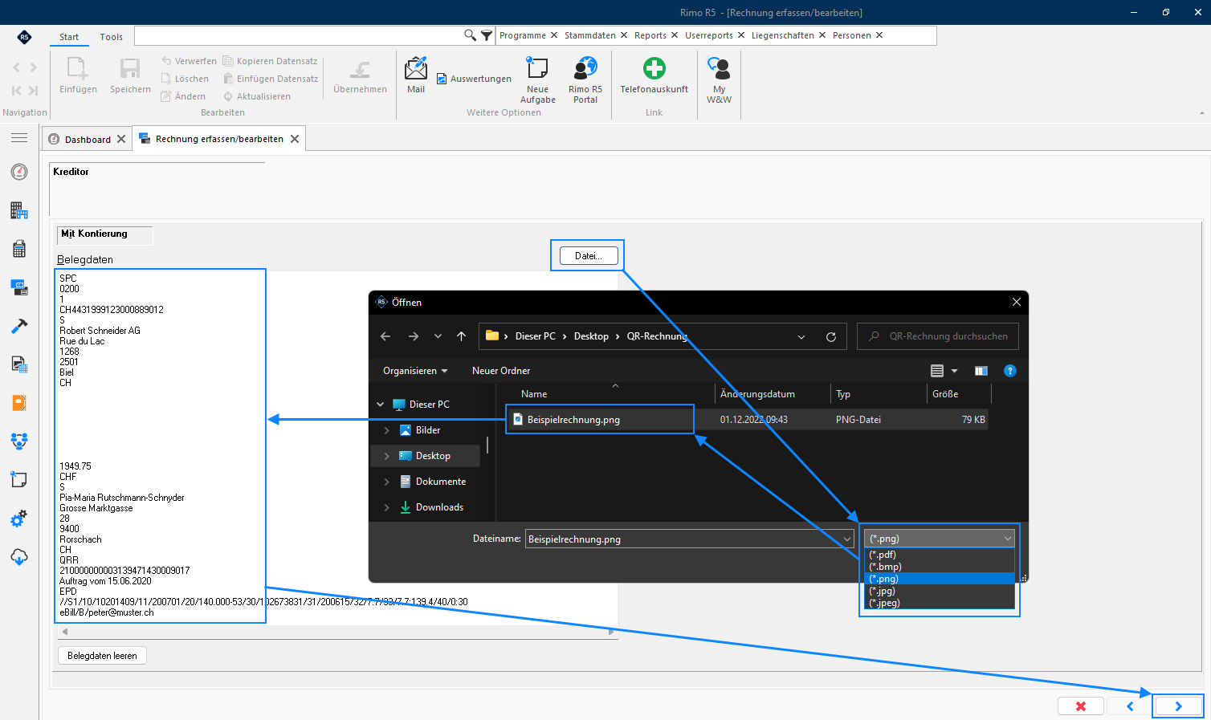Viewport: 1211px width, 720px height.
Task: Collapse the Dieser PC tree node
Action: coord(381,405)
